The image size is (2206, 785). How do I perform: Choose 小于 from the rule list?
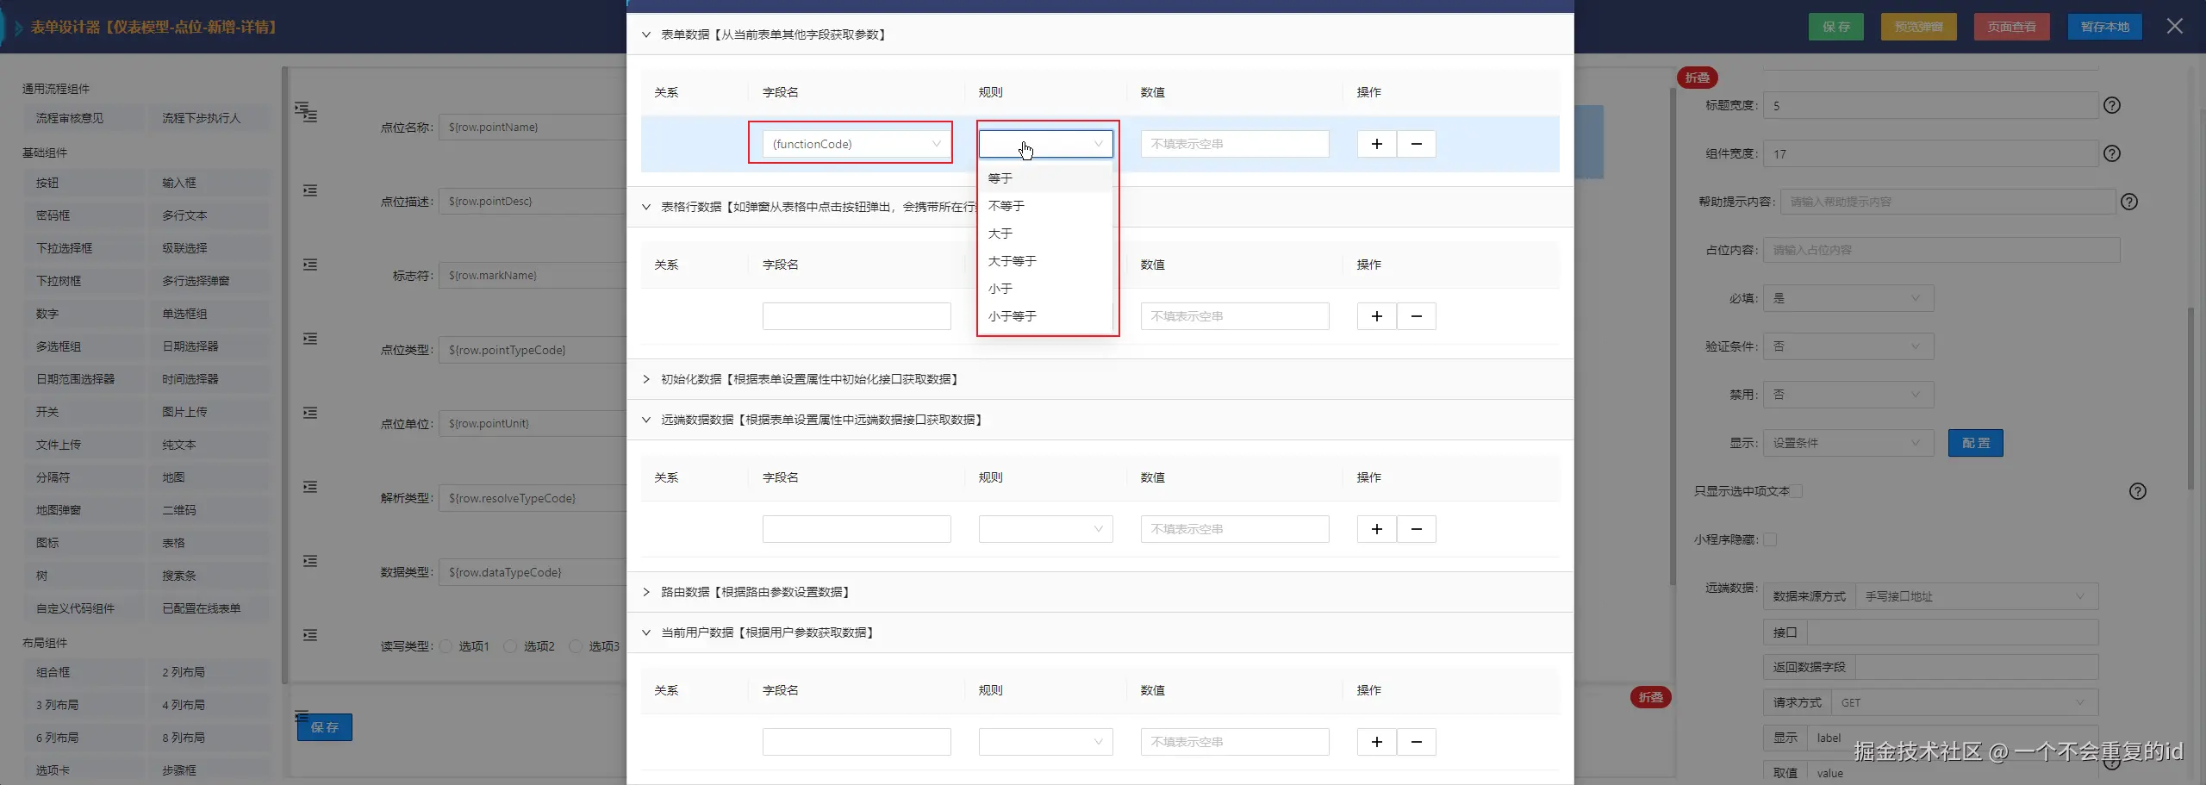click(1045, 289)
